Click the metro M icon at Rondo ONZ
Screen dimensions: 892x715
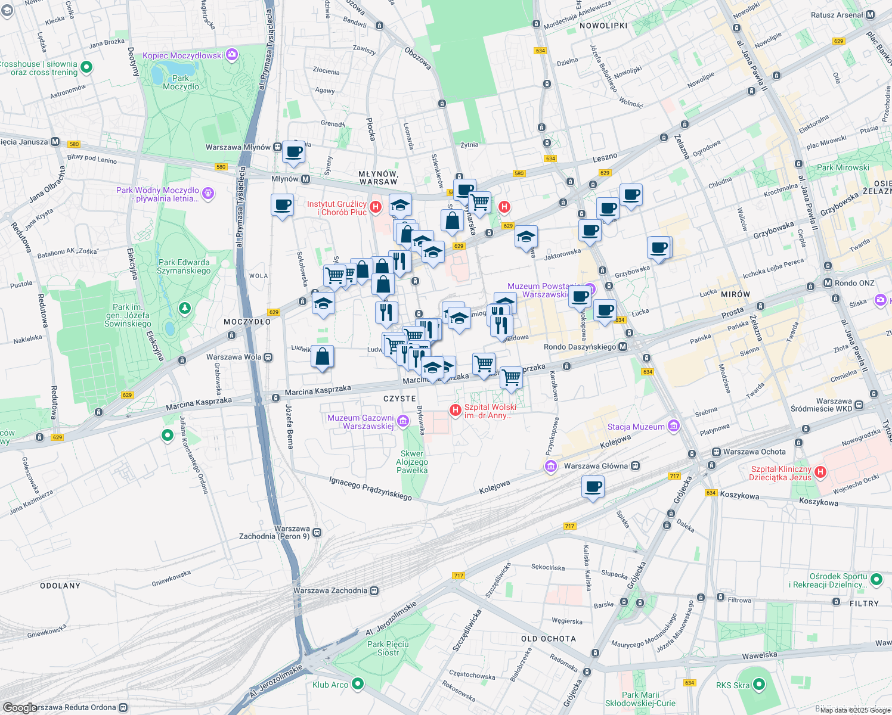[828, 283]
